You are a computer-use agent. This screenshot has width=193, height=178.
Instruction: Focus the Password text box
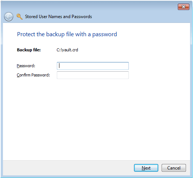[93, 66]
